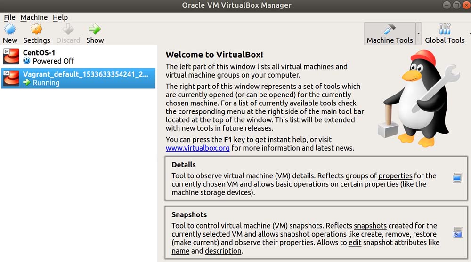The image size is (471, 262).
Task: Follow the 'create' snapshot link
Action: click(372, 234)
